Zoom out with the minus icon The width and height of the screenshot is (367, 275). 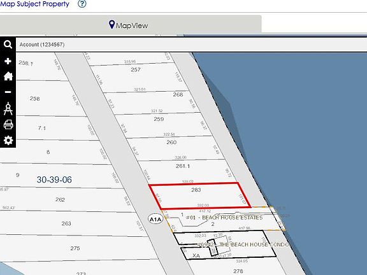pos(8,92)
